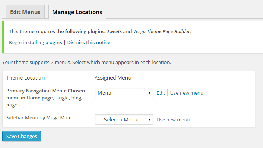This screenshot has width=263, height=148.
Task: Click the arrow on the Select a Menu box
Action: pyautogui.click(x=149, y=120)
